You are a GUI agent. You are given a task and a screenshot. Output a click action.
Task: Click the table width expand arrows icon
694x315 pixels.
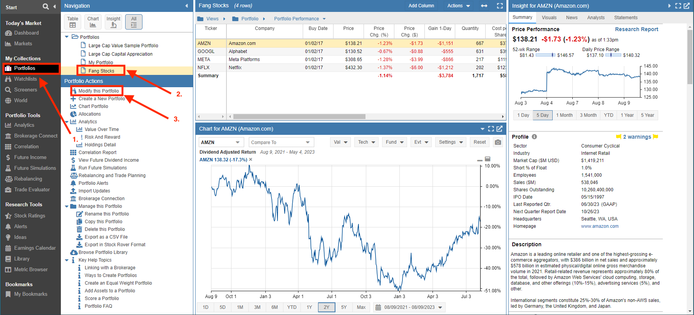(x=484, y=6)
